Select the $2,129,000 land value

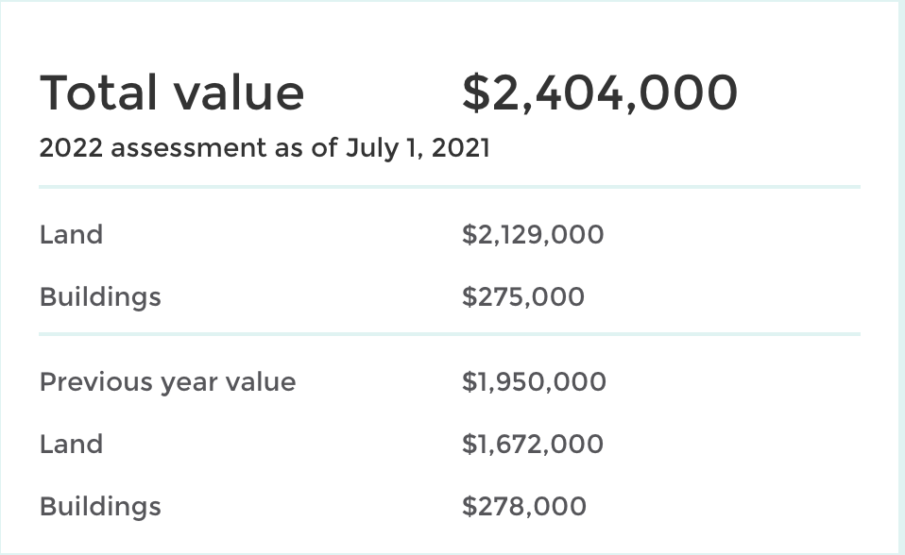click(x=533, y=235)
